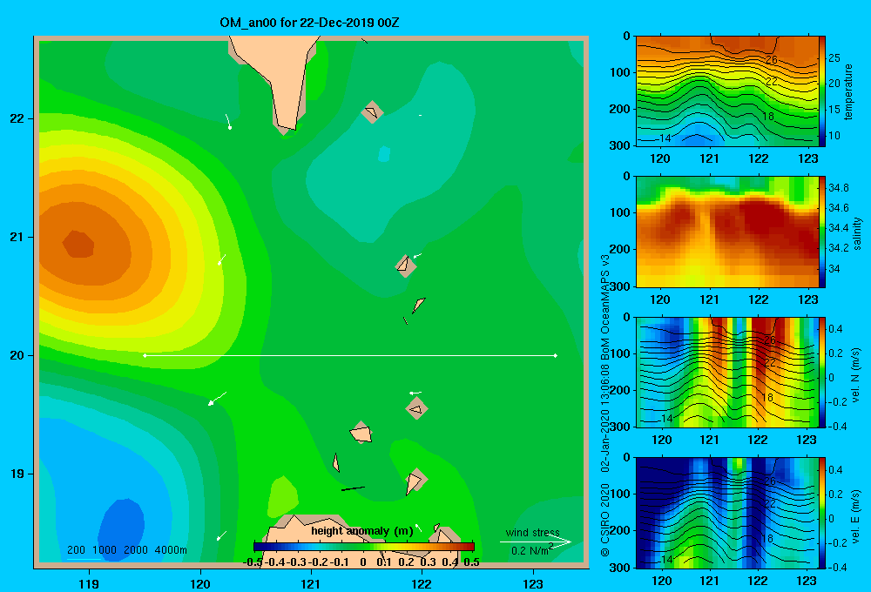Click the dark orange high-anomaly center near 21N
This screenshot has height=592, width=871.
(x=78, y=245)
